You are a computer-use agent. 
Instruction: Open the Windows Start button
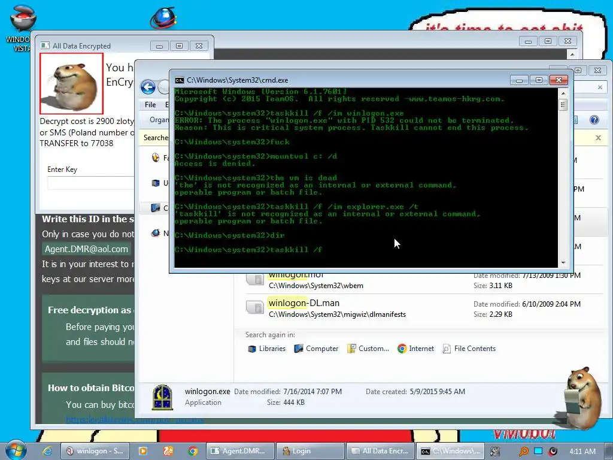coord(15,450)
